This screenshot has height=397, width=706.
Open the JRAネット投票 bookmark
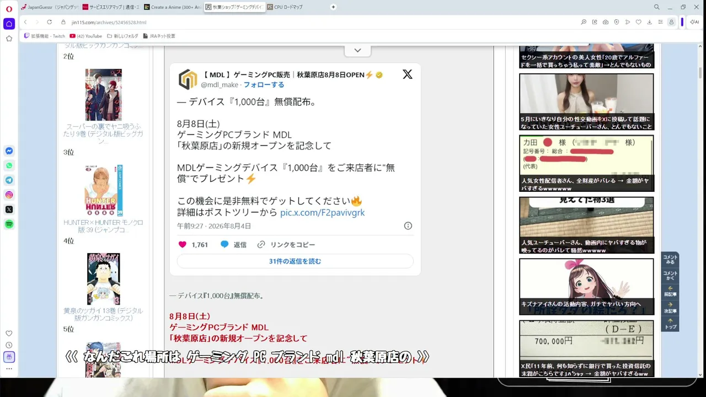point(159,36)
